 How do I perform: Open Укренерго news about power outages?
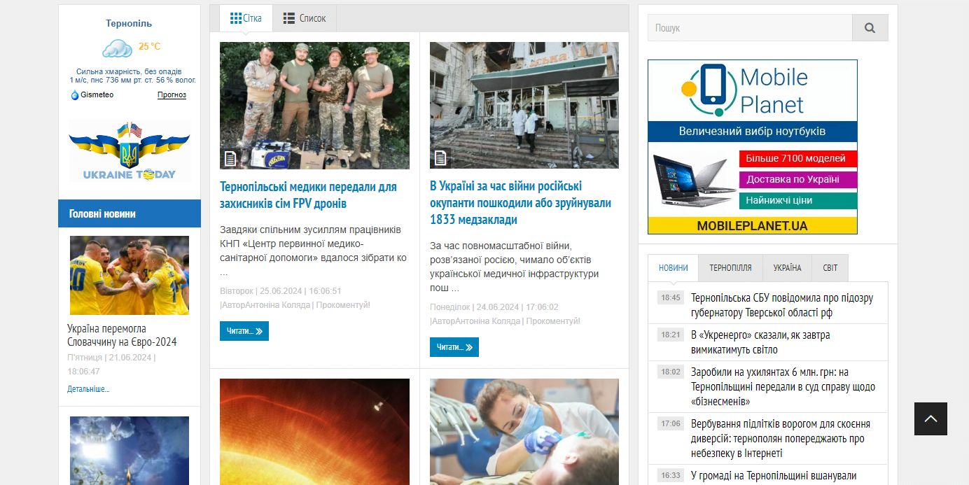tap(760, 342)
